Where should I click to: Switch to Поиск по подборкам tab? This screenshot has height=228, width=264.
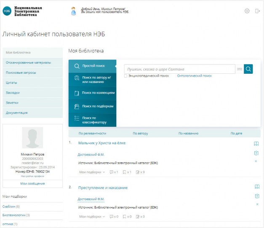(x=93, y=107)
